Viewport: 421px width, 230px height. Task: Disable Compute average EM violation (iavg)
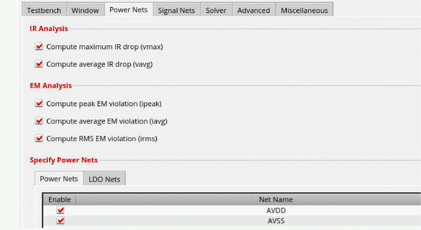click(39, 121)
